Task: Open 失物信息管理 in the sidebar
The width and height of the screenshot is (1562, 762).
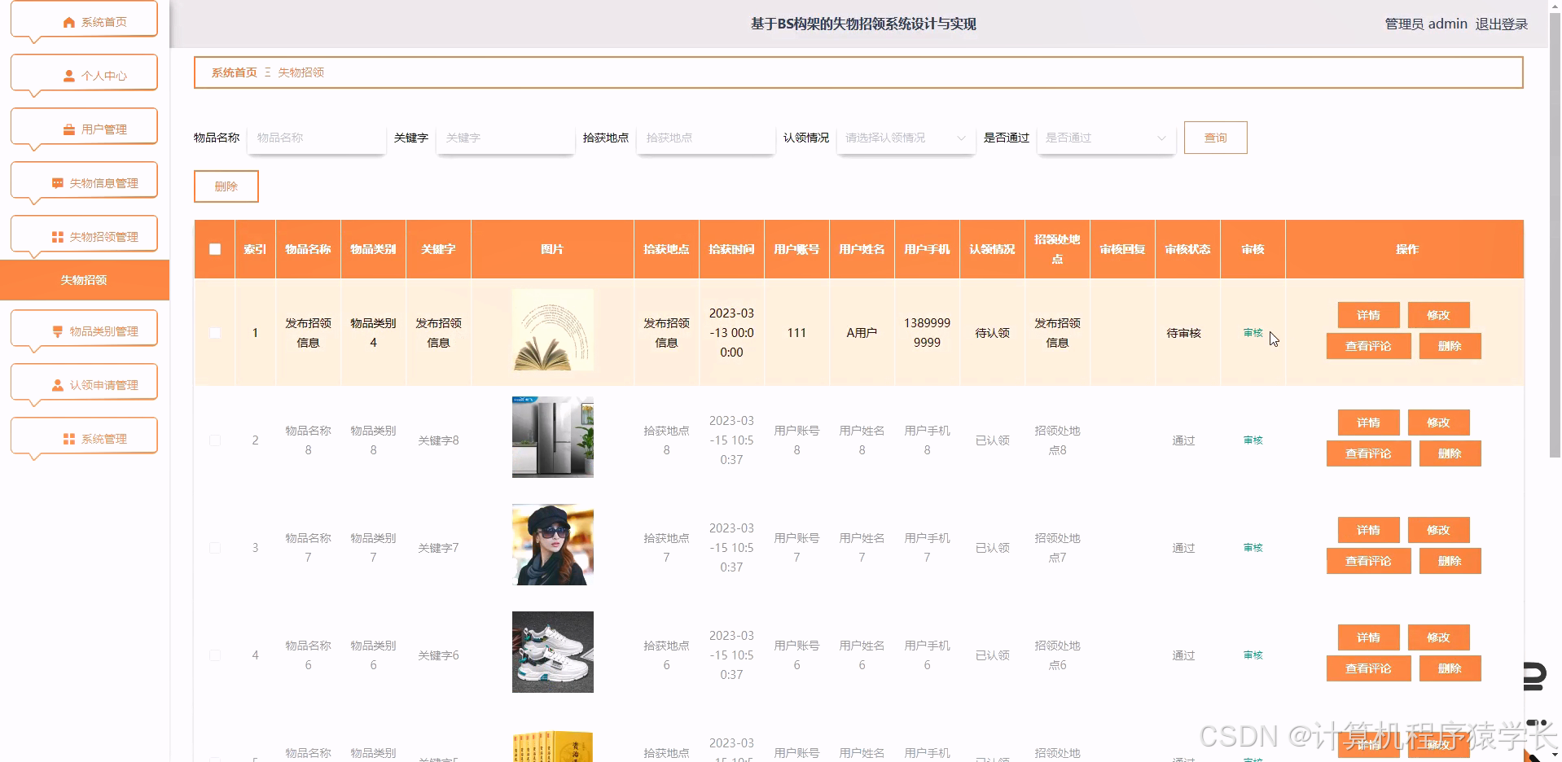Action: click(x=84, y=182)
